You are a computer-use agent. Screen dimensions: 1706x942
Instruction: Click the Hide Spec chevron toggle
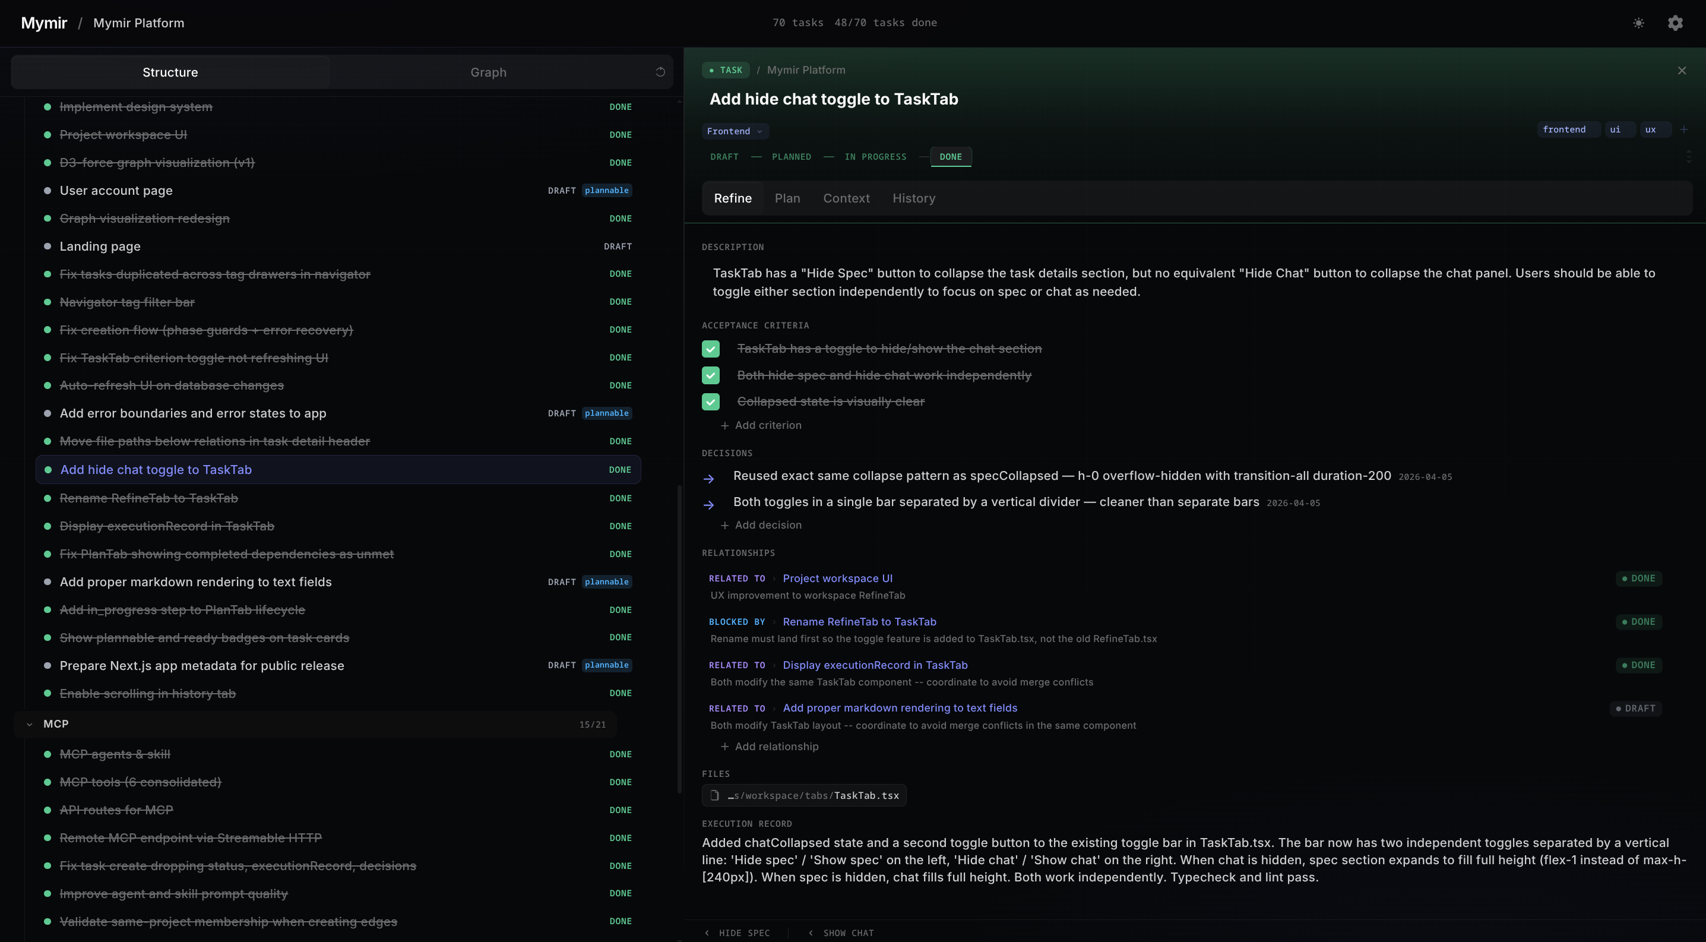[x=707, y=932]
